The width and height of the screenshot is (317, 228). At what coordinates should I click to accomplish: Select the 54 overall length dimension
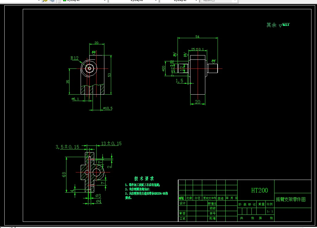click(x=197, y=37)
